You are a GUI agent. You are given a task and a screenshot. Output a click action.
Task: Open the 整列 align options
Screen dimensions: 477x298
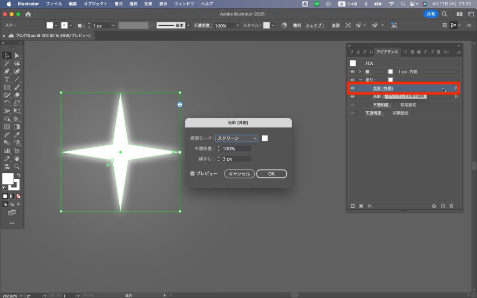297,26
